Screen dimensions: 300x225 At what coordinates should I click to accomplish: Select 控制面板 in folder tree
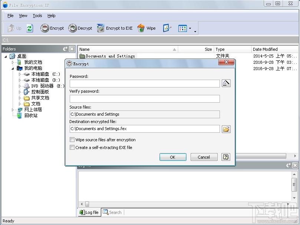40,92
